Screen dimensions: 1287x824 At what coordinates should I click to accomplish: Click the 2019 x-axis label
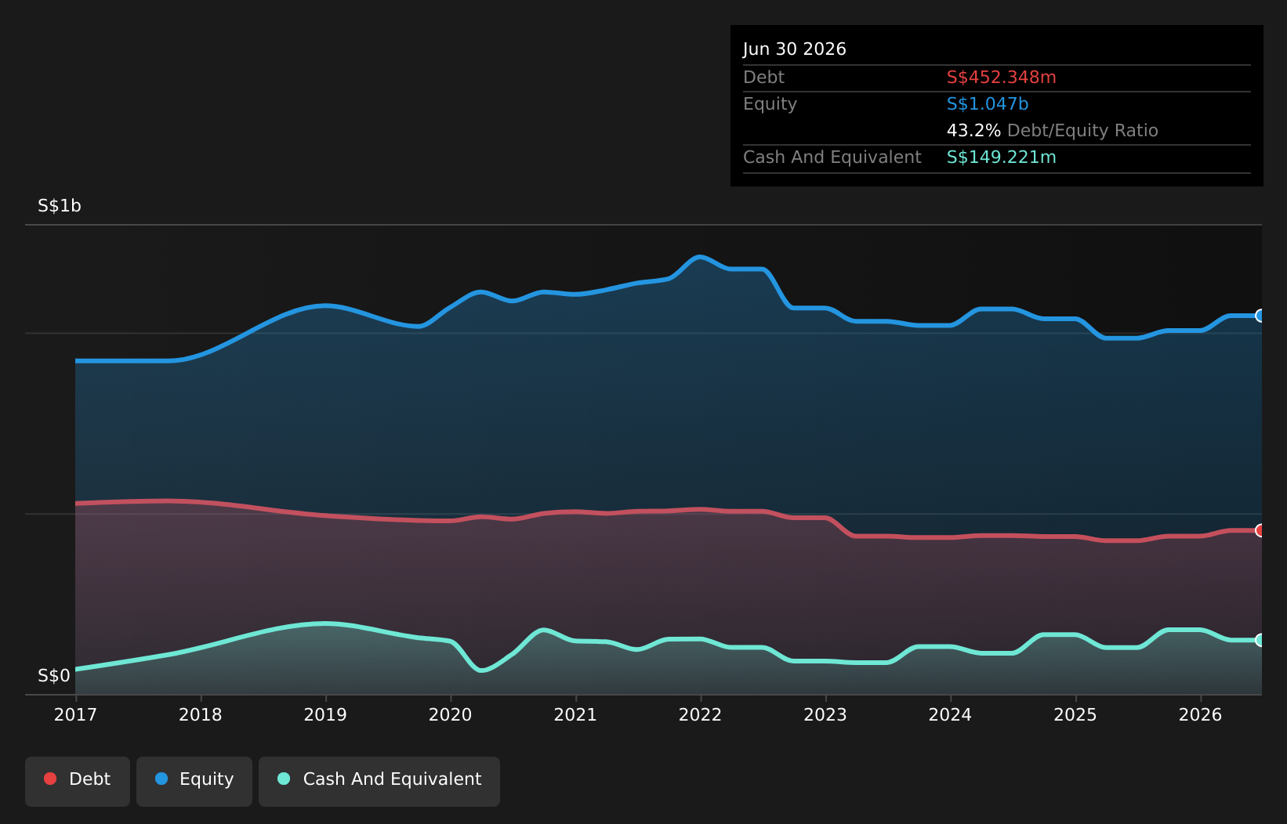[325, 714]
